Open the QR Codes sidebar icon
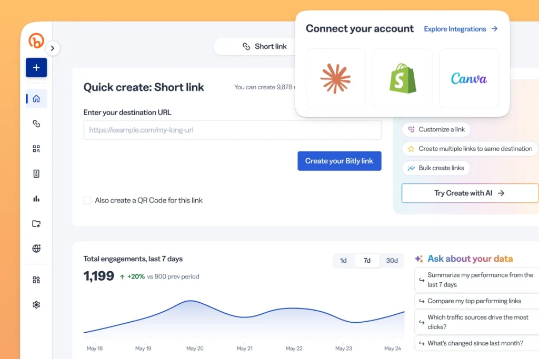Screen dimensions: 539x359 pos(36,149)
